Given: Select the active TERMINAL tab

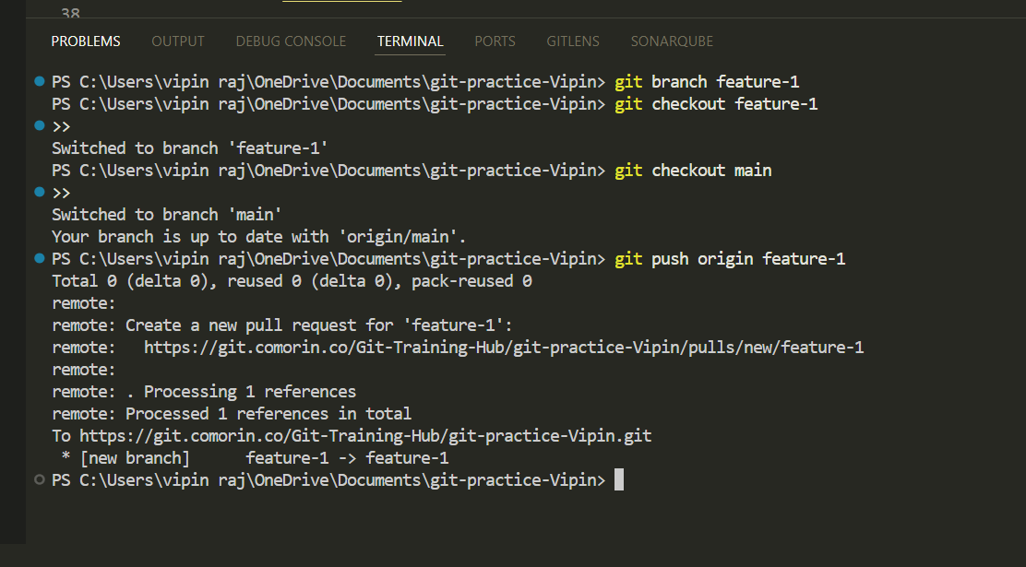Looking at the screenshot, I should [x=410, y=41].
